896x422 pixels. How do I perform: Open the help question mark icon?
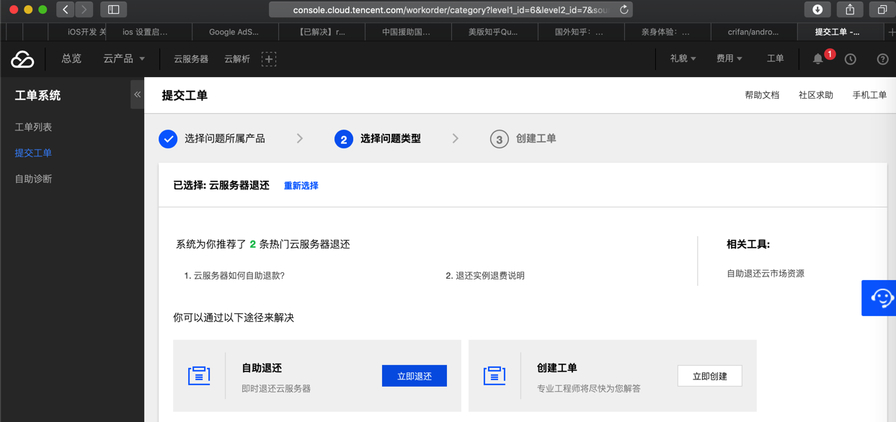882,59
